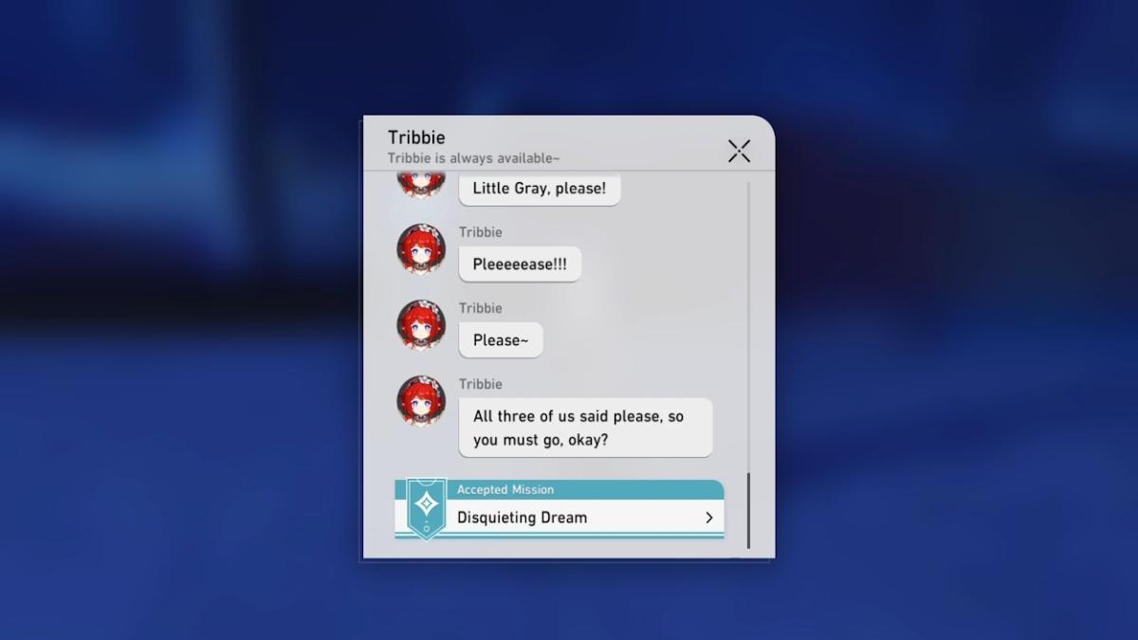Expand Disquieting Dream using the chevron arrow
The height and width of the screenshot is (640, 1138).
708,518
